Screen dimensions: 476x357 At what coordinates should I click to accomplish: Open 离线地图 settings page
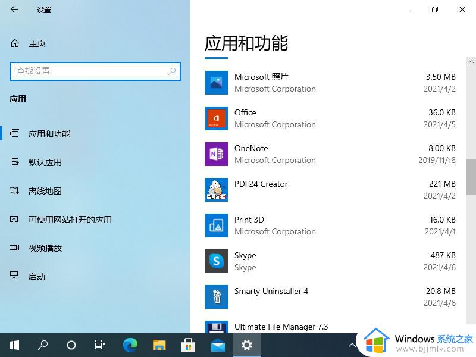(x=45, y=191)
